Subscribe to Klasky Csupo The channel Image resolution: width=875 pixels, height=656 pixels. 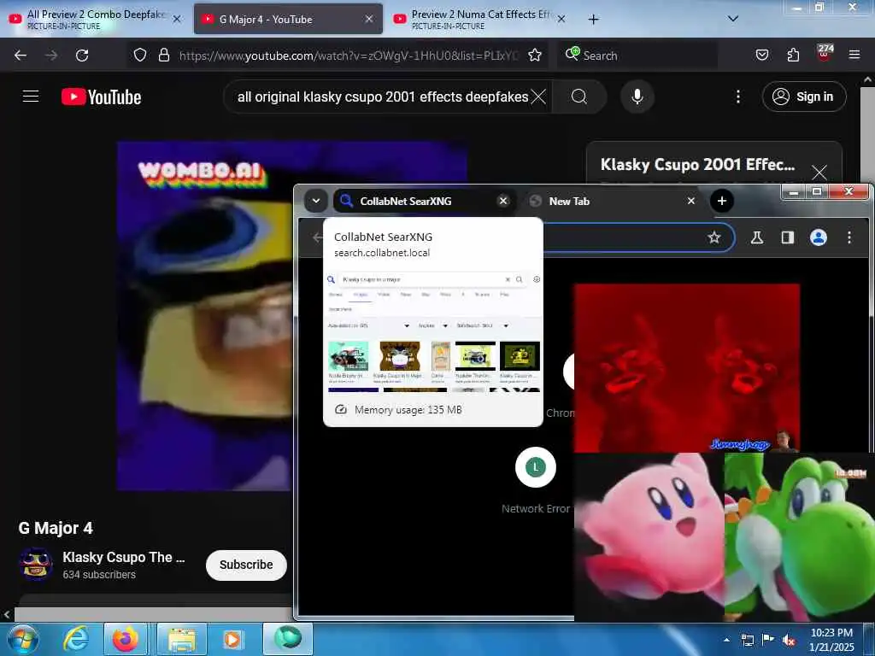[x=246, y=565]
